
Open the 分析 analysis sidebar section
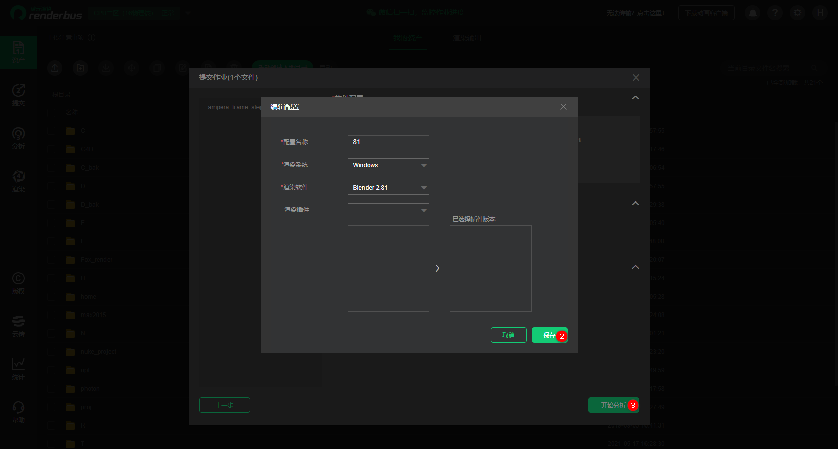(x=18, y=138)
